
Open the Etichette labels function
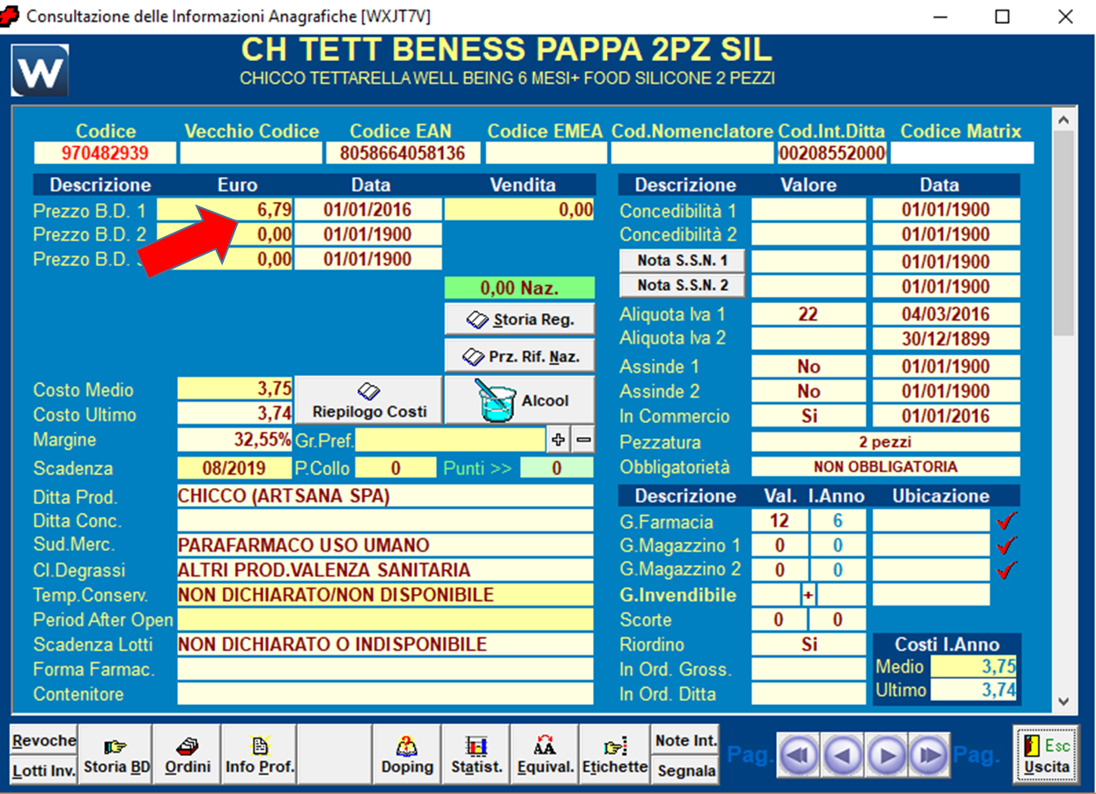click(614, 755)
